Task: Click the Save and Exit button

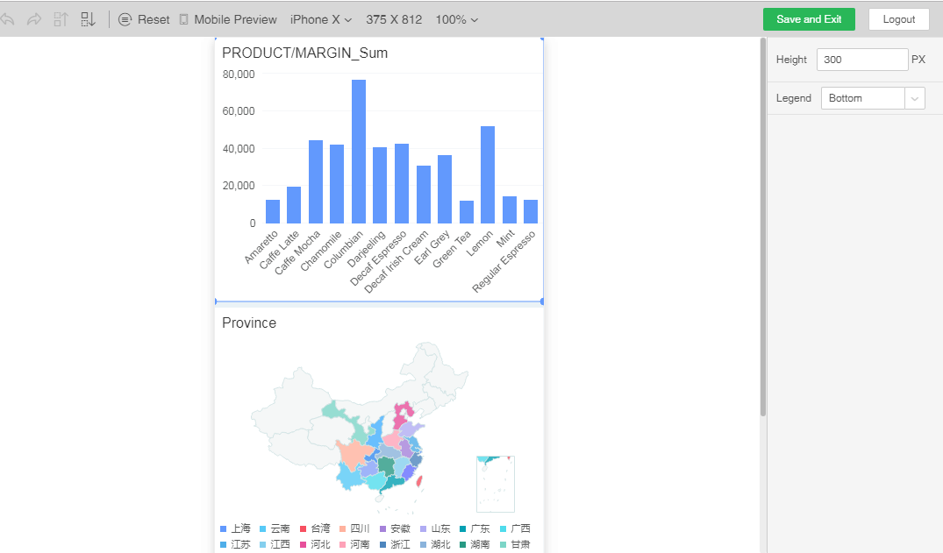Action: pyautogui.click(x=809, y=19)
